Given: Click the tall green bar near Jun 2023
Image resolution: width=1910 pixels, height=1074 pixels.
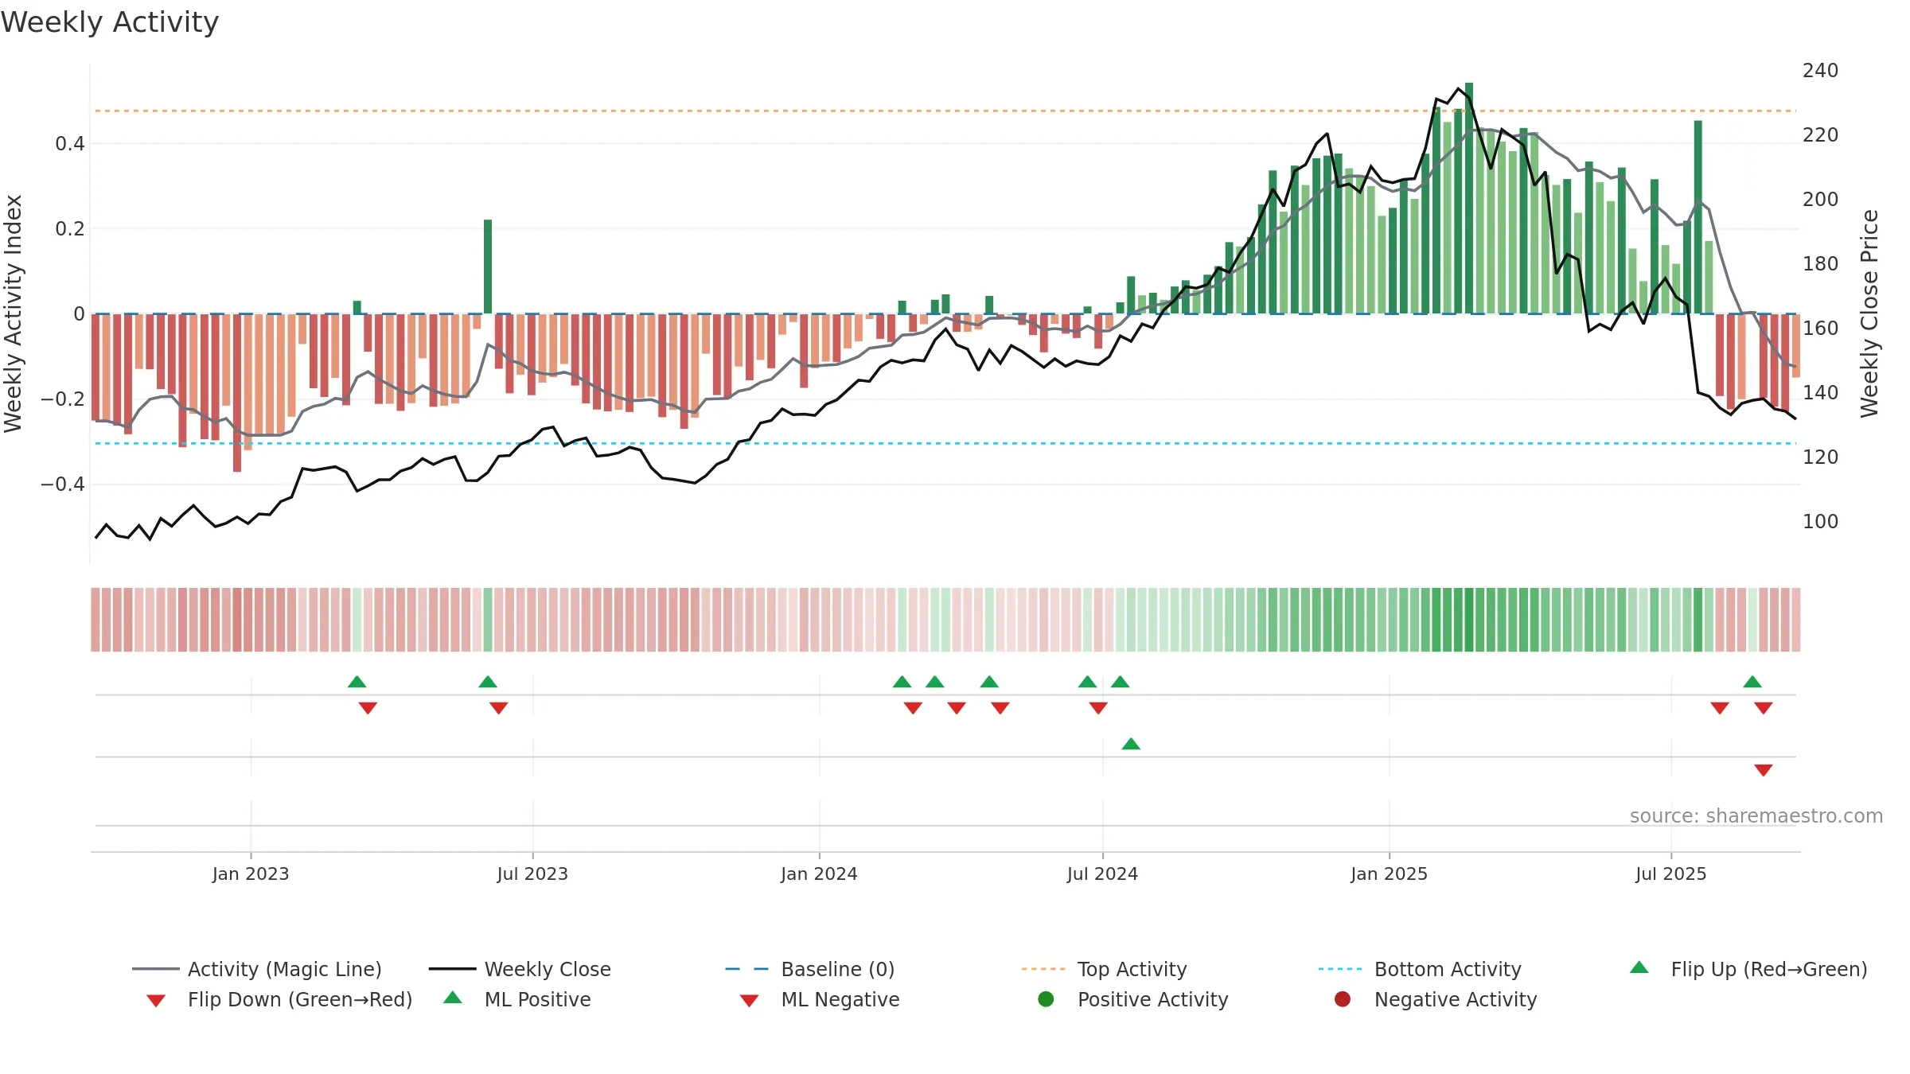Looking at the screenshot, I should (x=488, y=267).
